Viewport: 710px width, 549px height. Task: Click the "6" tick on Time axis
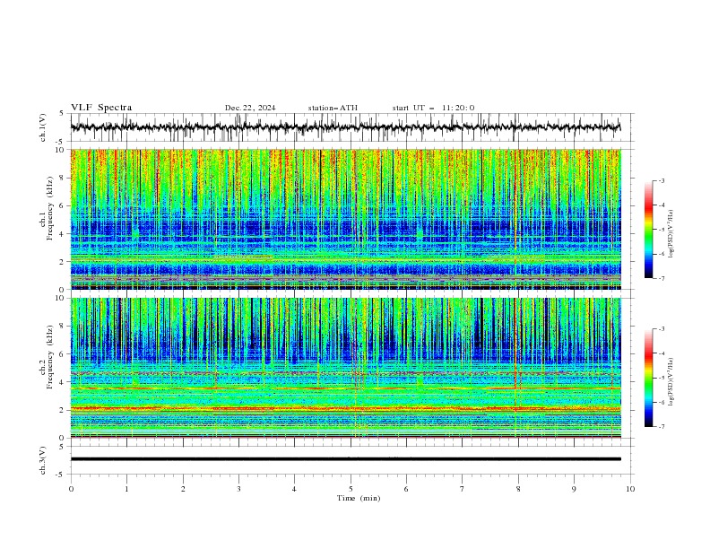tap(406, 489)
